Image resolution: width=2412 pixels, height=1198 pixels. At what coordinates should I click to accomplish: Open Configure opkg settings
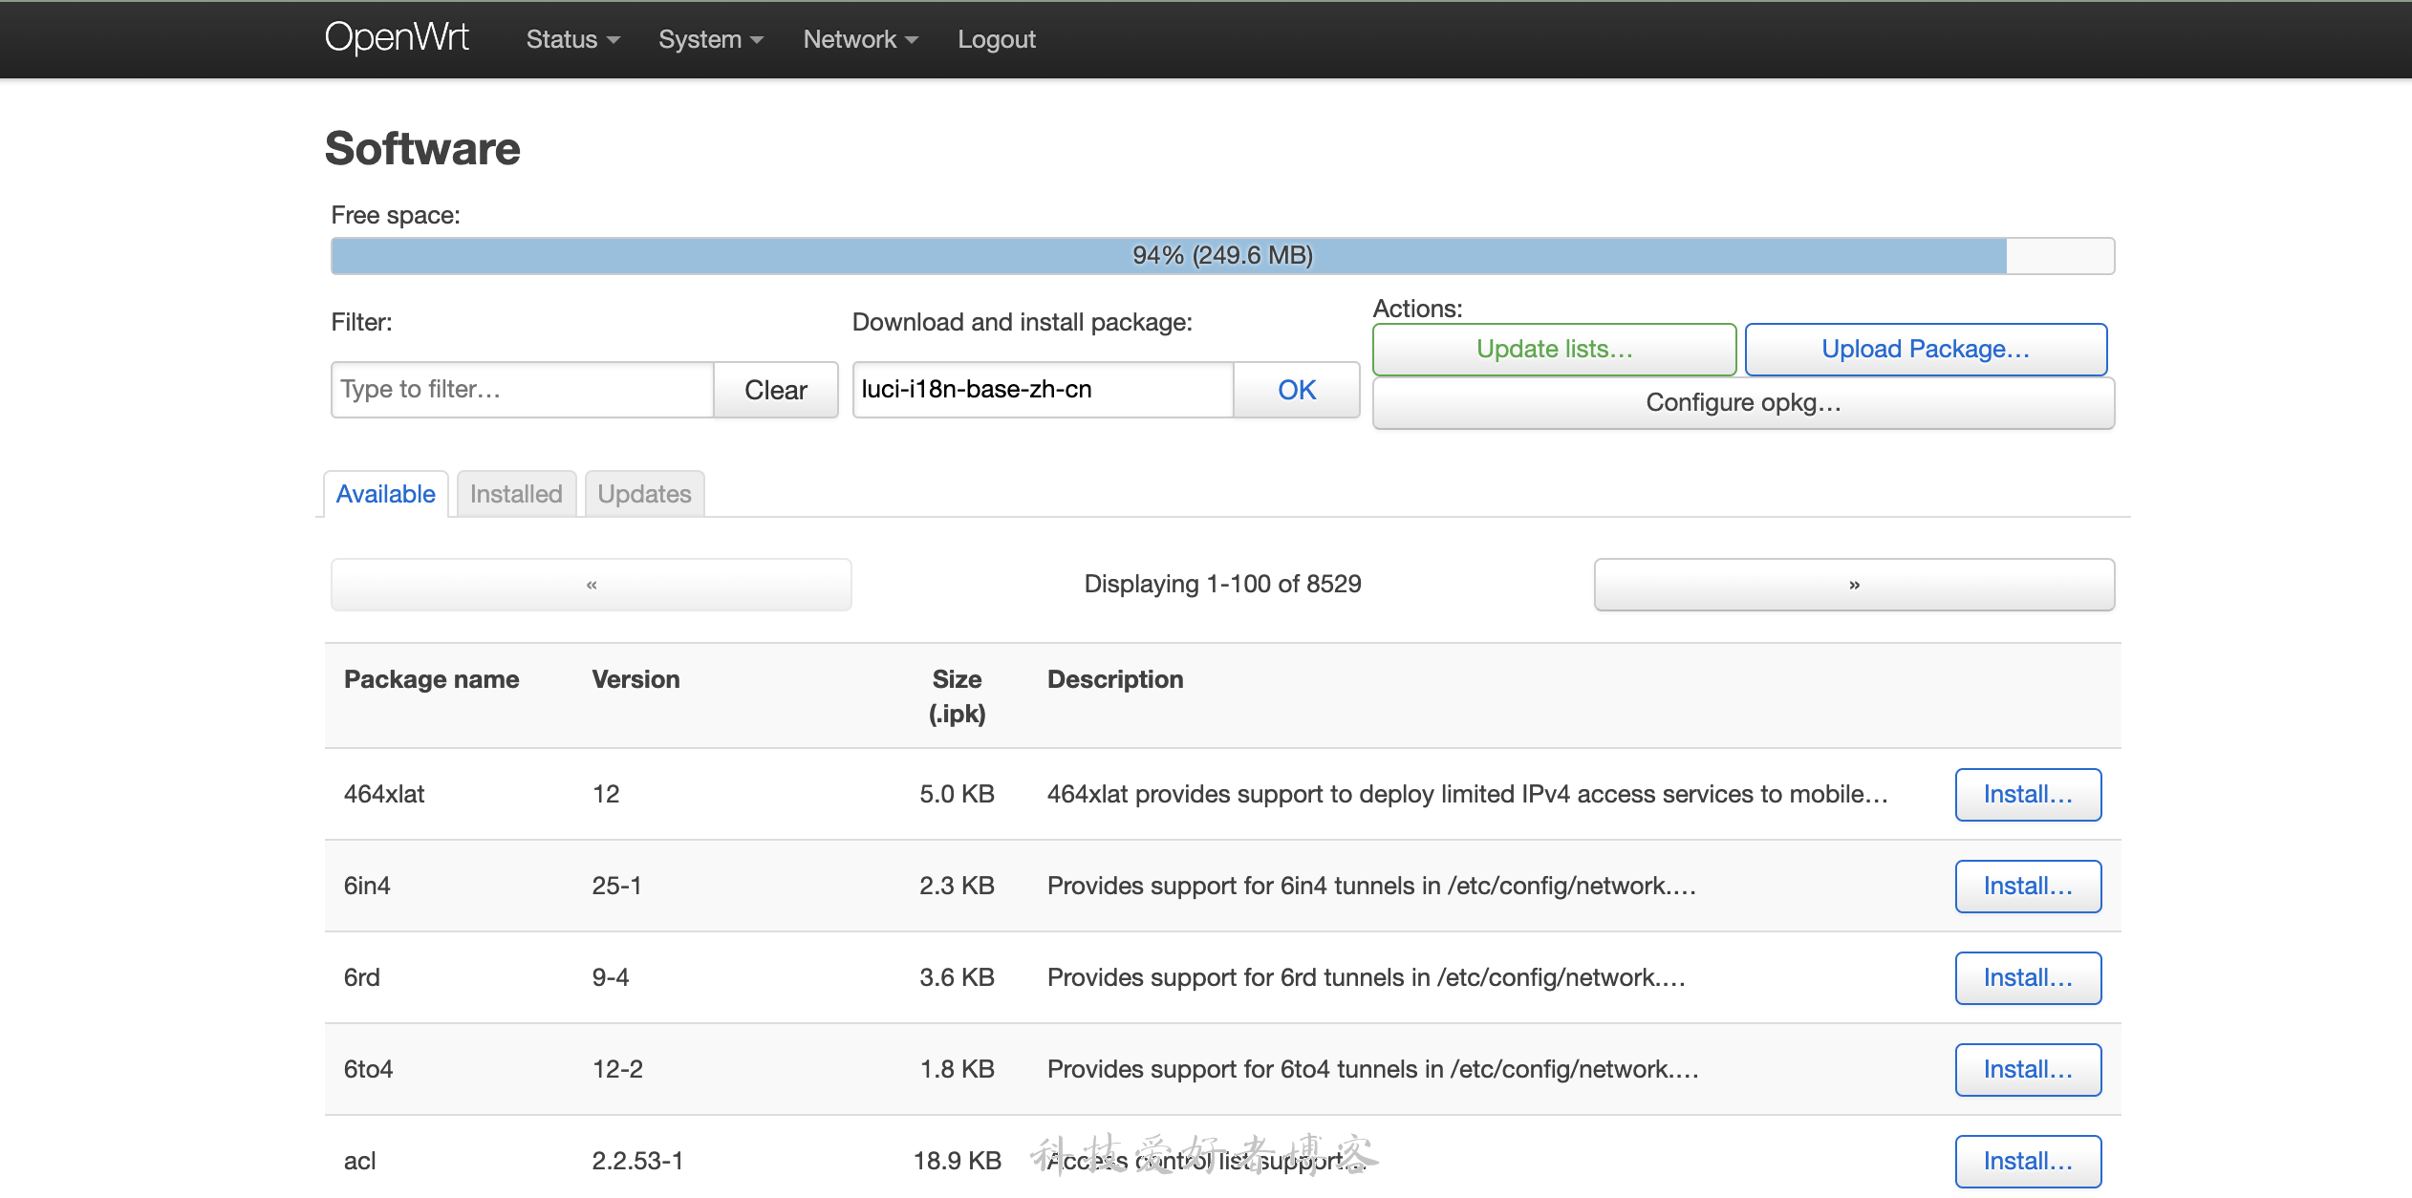pos(1743,403)
